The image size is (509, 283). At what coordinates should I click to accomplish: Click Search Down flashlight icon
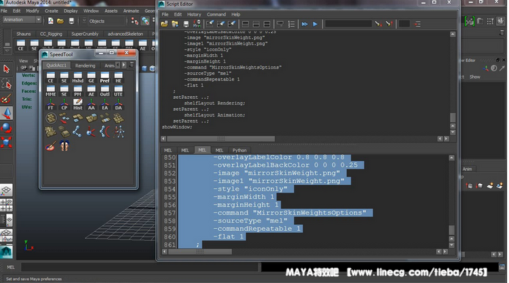coord(378,24)
